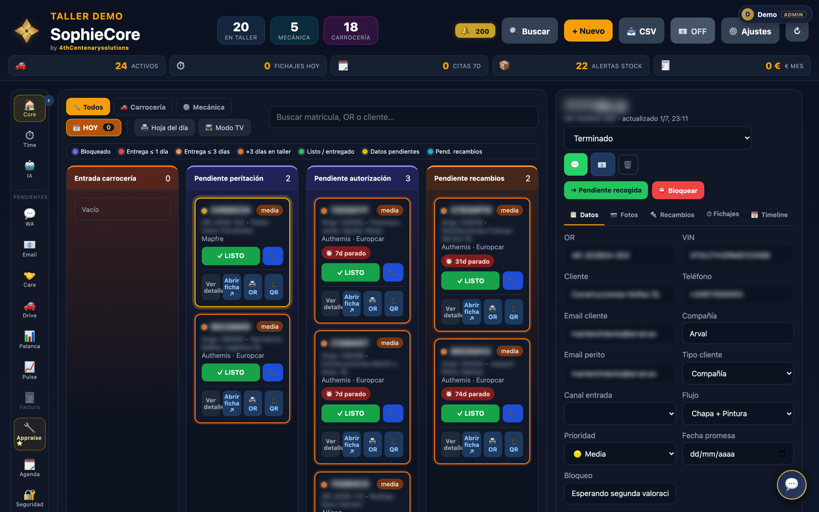This screenshot has width=819, height=512.
Task: Open the Palanca chart icon
Action: [29, 340]
